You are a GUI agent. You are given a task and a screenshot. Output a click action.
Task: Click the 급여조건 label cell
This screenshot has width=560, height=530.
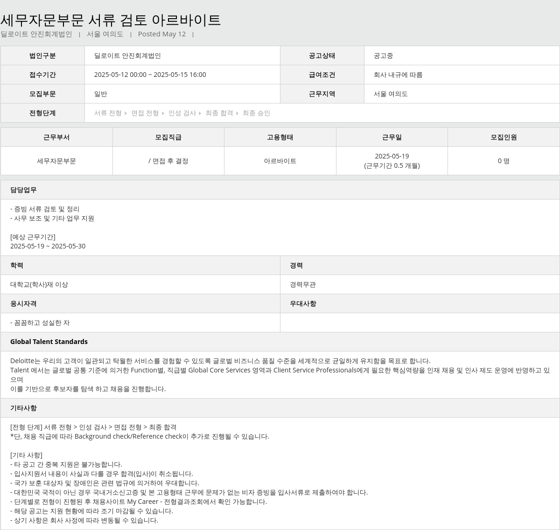pyautogui.click(x=322, y=75)
